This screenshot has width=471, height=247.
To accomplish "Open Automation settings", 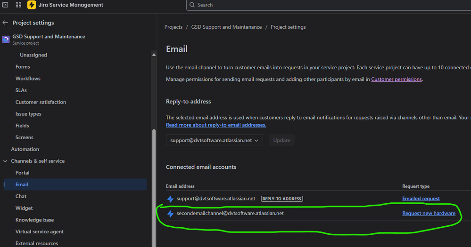I will tap(25, 149).
